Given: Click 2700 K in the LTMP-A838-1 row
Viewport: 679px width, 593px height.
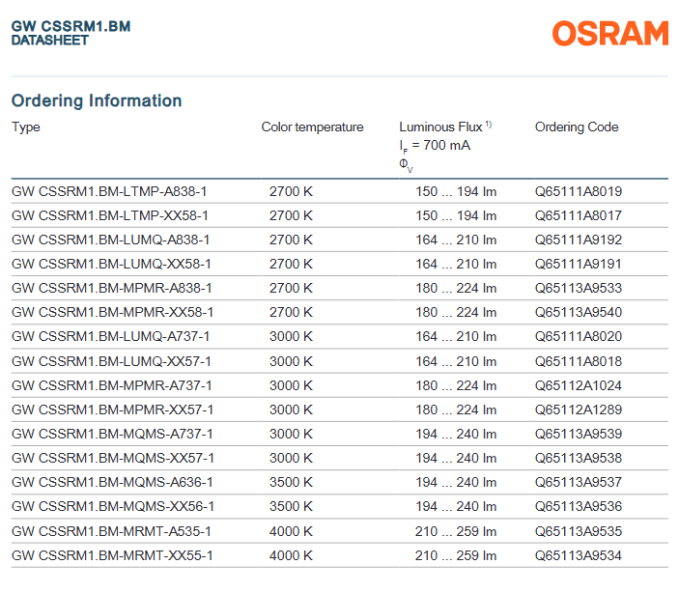Looking at the screenshot, I should 291,191.
